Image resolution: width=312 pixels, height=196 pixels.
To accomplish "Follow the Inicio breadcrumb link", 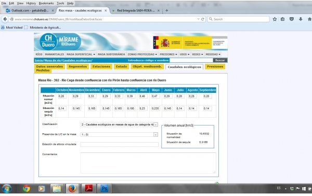I will [39, 60].
